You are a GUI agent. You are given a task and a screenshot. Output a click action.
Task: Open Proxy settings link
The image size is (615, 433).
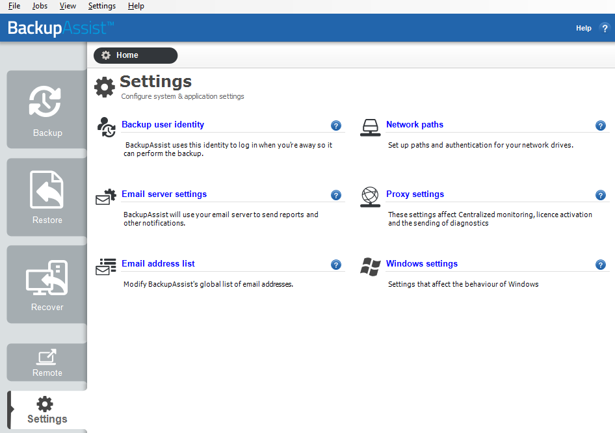[415, 194]
